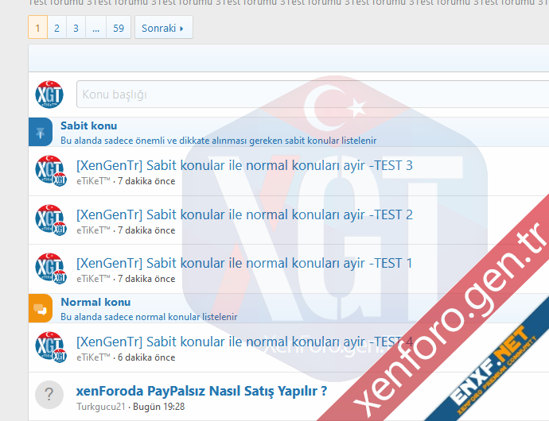Screen dimensions: 549x421
Task: Open thread Sabit konular ayir -TEST 3
Action: point(244,166)
